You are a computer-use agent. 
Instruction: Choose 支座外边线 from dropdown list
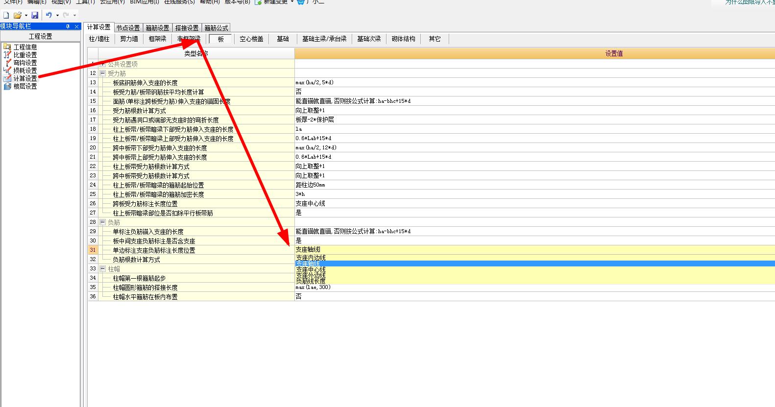point(535,275)
